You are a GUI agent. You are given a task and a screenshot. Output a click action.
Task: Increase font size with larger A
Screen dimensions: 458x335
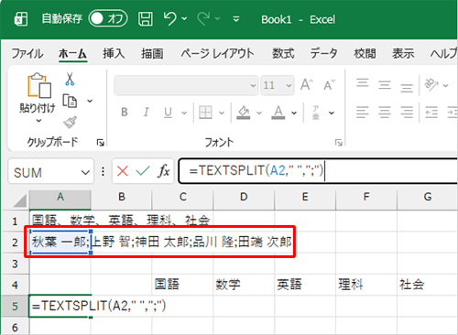coord(306,85)
